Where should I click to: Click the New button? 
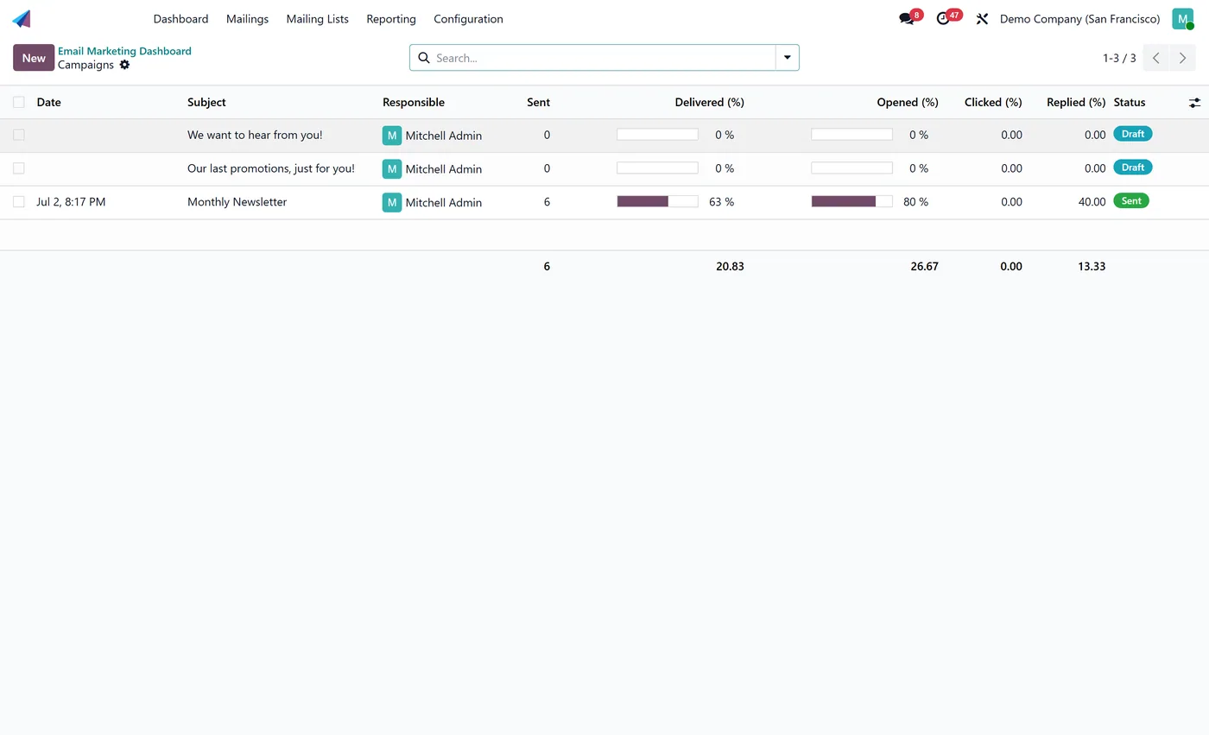pyautogui.click(x=34, y=58)
